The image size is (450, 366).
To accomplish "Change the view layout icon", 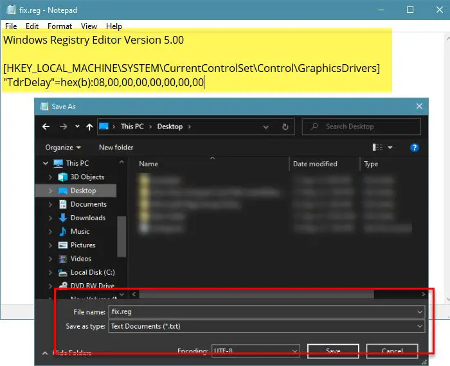I will [x=377, y=147].
